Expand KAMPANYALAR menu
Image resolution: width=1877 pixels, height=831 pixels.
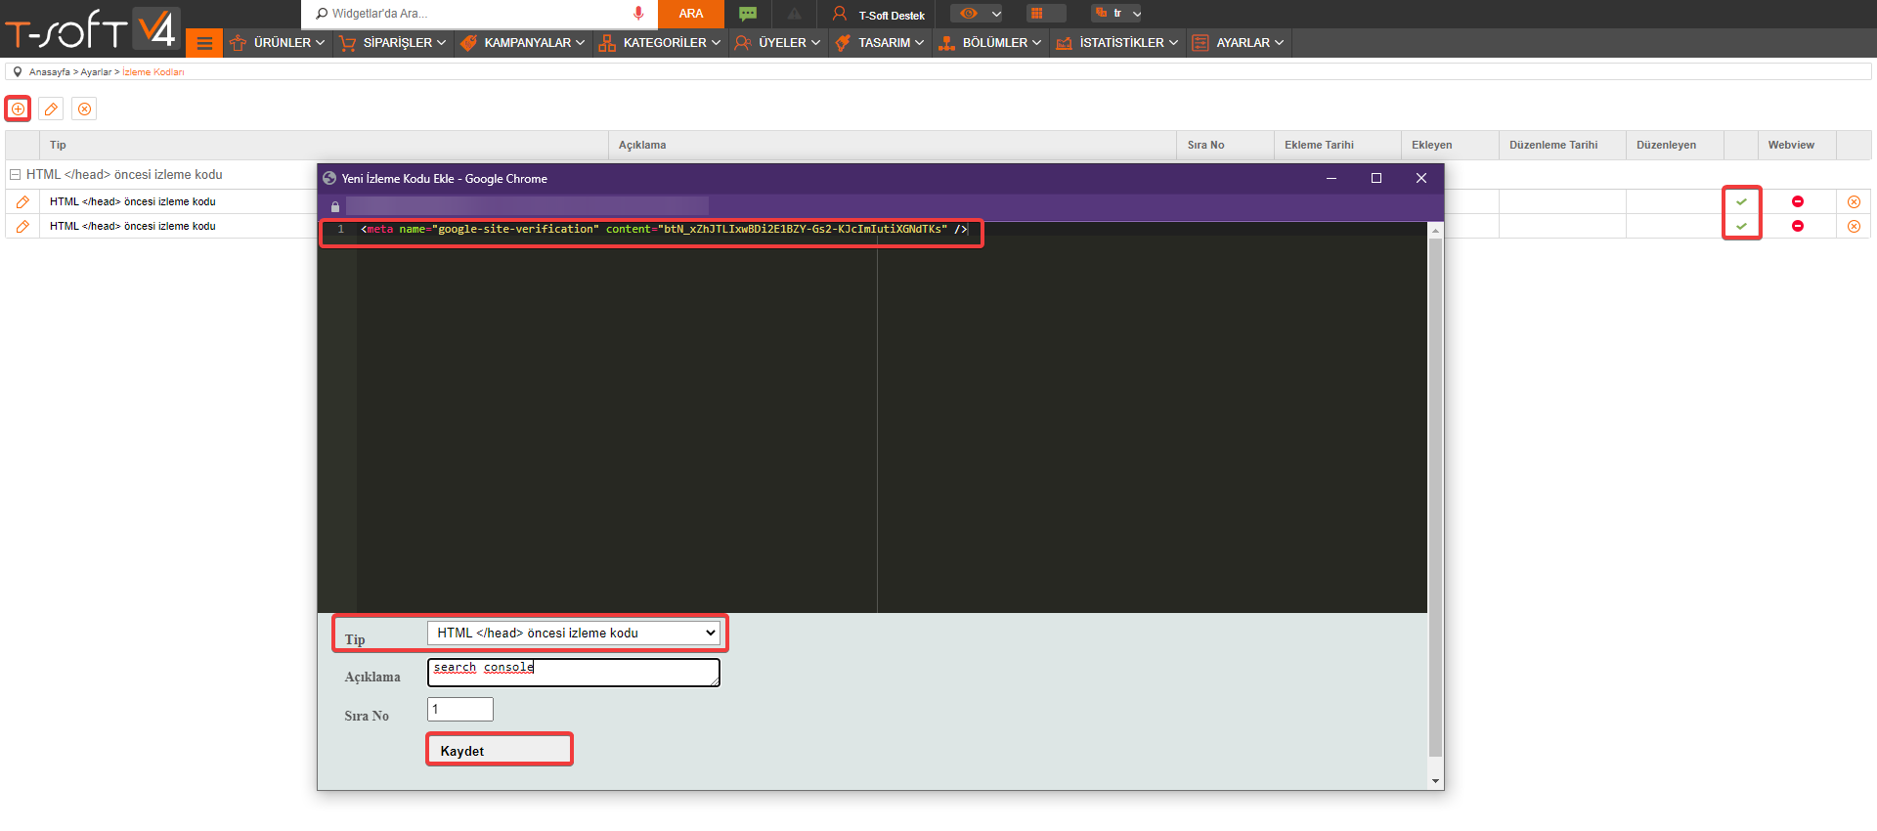(523, 43)
